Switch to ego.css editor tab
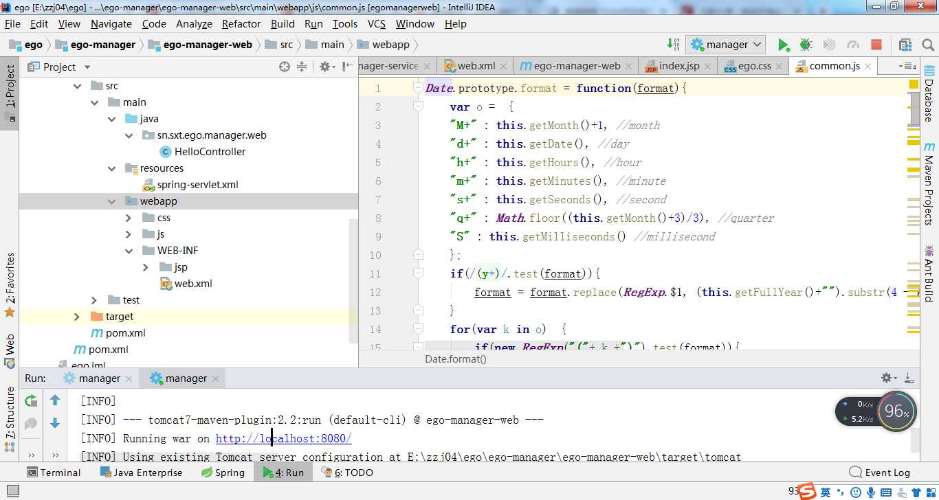939x500 pixels. 754,66
